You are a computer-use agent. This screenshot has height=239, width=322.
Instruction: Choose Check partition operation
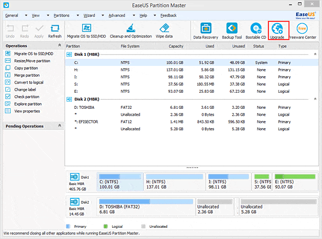(27, 97)
